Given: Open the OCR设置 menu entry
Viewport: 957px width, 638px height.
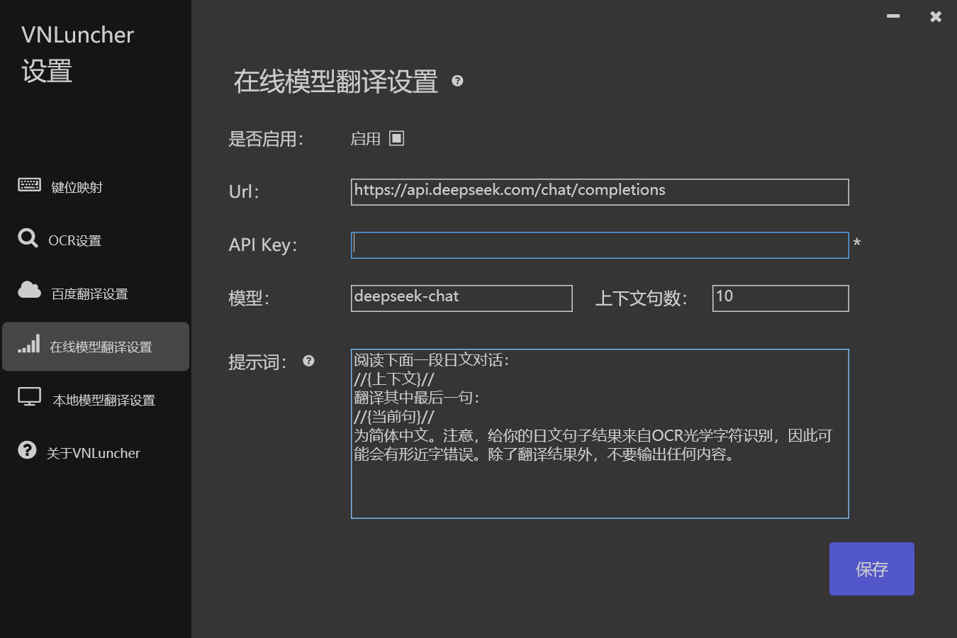Looking at the screenshot, I should coord(96,240).
